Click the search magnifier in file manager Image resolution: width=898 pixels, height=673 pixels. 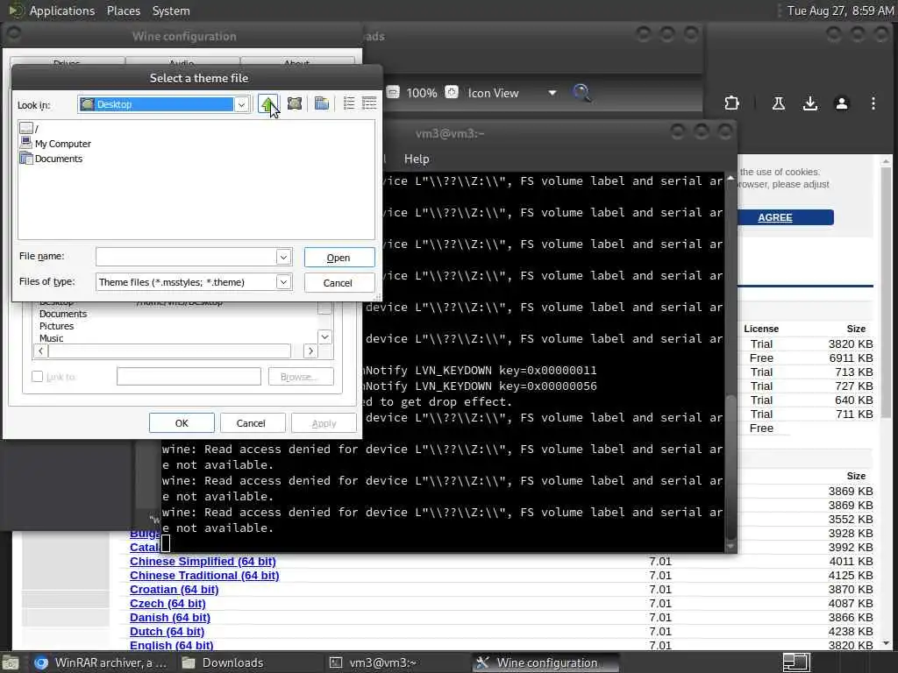pos(581,93)
